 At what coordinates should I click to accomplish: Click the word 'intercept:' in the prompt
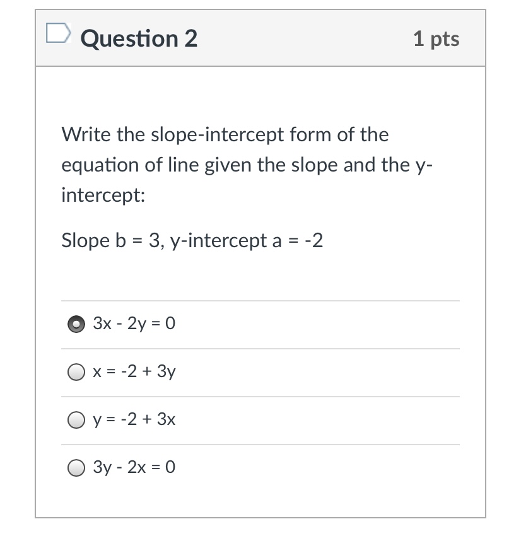(103, 195)
